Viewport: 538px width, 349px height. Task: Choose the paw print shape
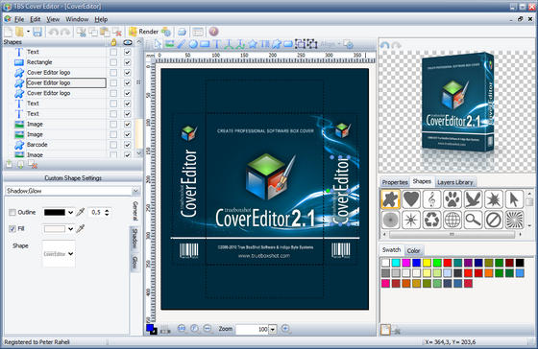coord(452,199)
